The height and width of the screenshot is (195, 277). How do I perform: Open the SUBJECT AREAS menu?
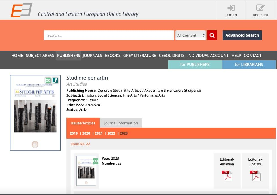(x=40, y=56)
